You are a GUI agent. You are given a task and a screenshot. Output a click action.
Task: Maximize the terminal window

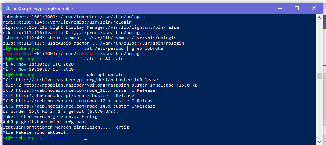(x=297, y=9)
